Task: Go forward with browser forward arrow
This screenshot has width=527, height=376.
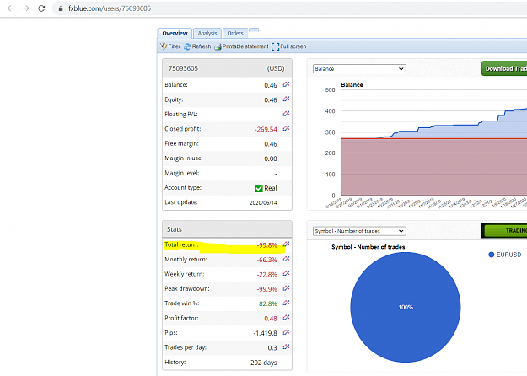Action: pos(26,8)
